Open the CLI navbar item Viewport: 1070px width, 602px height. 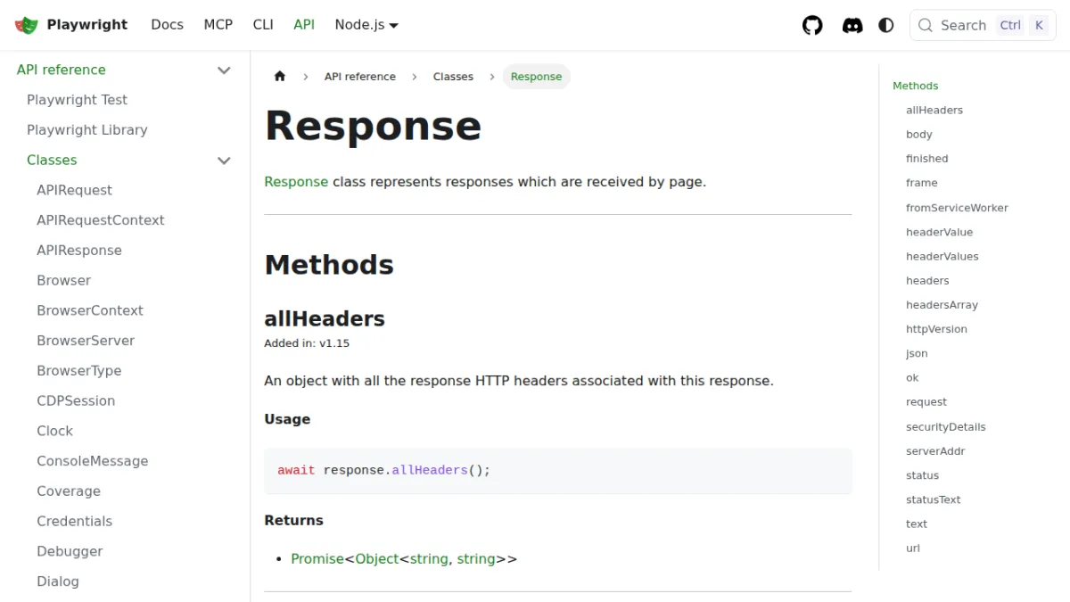pyautogui.click(x=263, y=25)
